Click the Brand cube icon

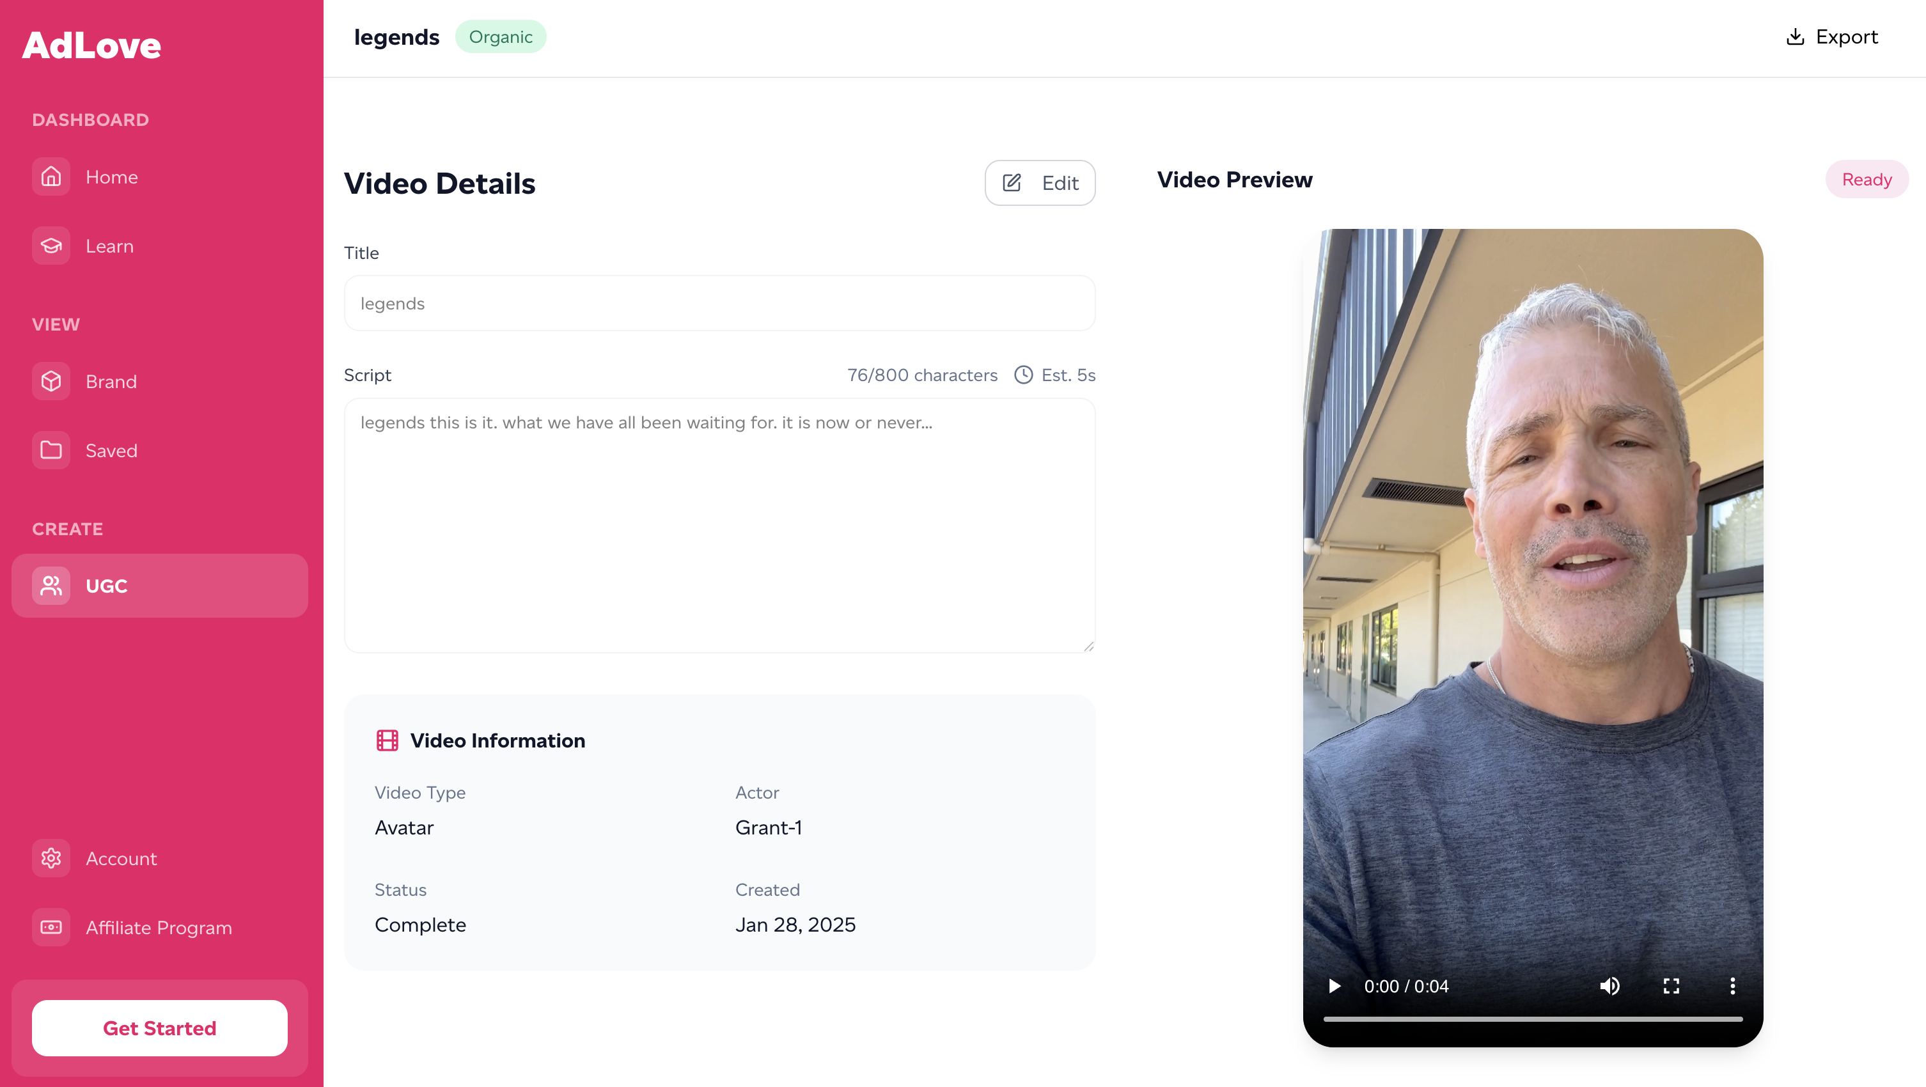point(51,381)
